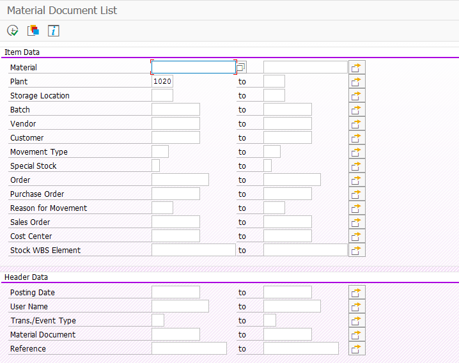Viewport: 459px width, 363px height.
Task: Open multiple selection for Trans./Event Type
Action: (357, 321)
